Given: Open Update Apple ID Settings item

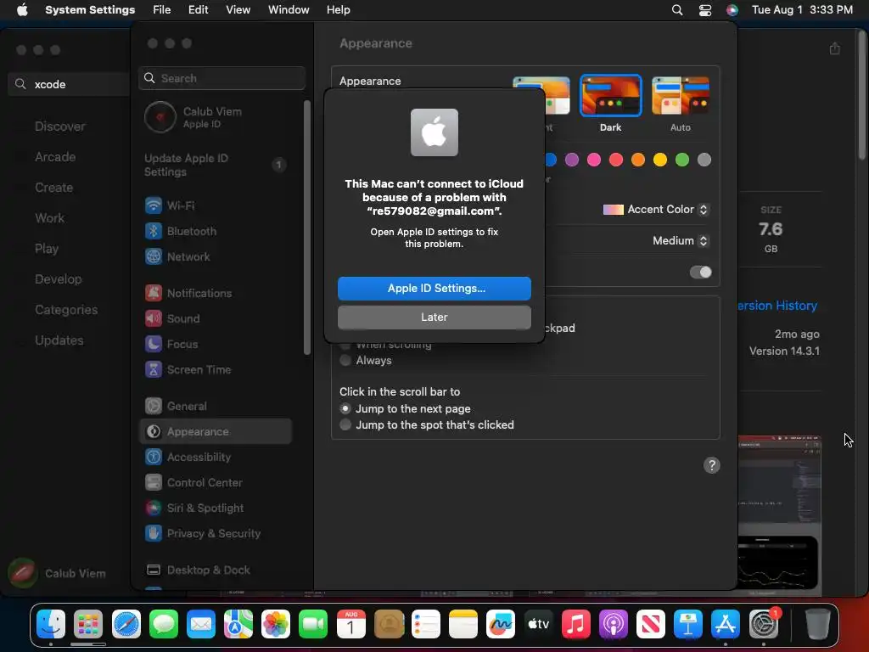Looking at the screenshot, I should (215, 166).
